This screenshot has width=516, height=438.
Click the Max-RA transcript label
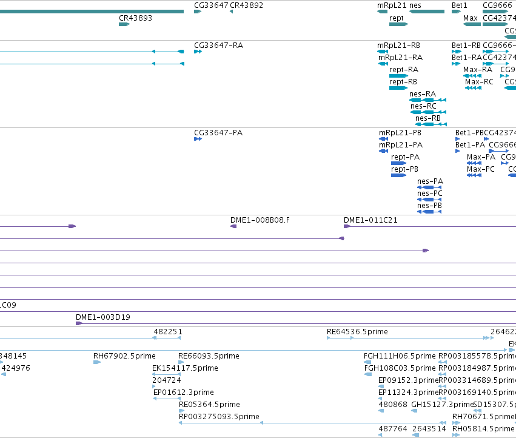pos(478,70)
